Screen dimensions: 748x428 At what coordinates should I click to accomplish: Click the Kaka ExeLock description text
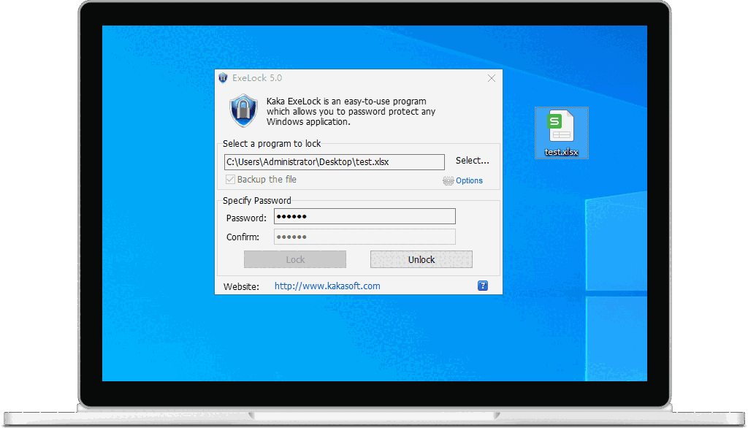(x=351, y=112)
